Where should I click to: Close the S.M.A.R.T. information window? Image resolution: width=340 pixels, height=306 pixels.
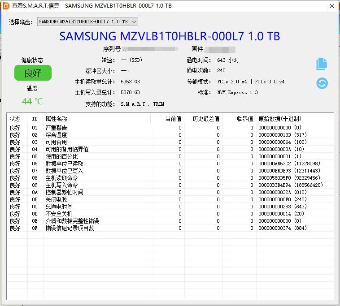point(332,6)
